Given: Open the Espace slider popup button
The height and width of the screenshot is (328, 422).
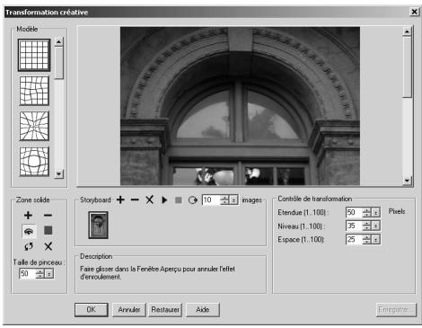Looking at the screenshot, I should point(376,239).
